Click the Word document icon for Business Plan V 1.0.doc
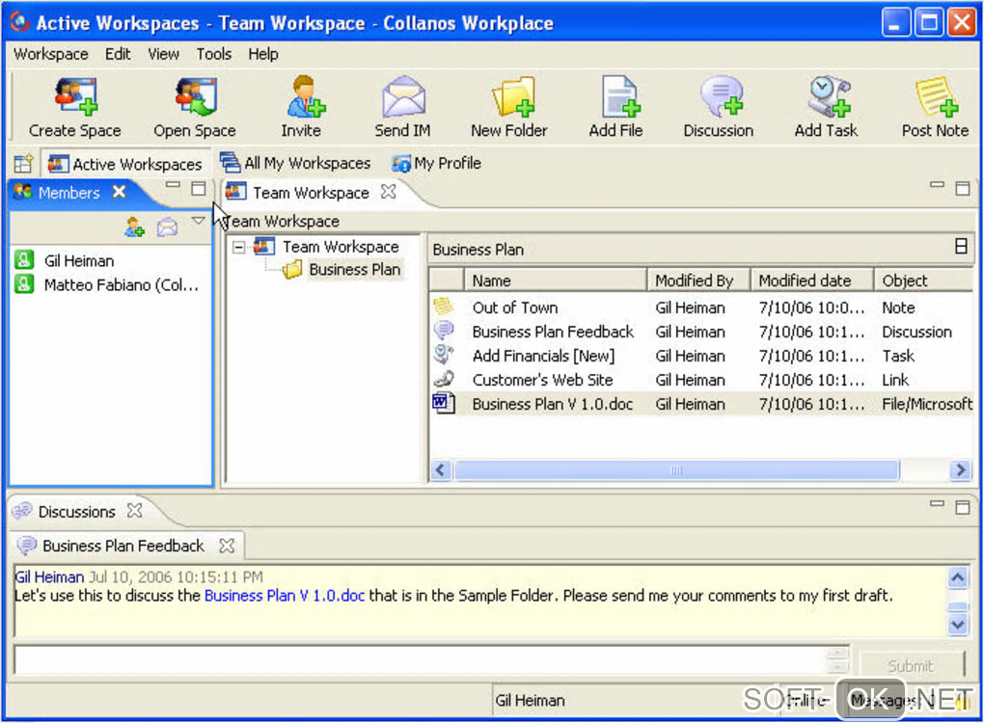This screenshot has width=984, height=723. 443,403
